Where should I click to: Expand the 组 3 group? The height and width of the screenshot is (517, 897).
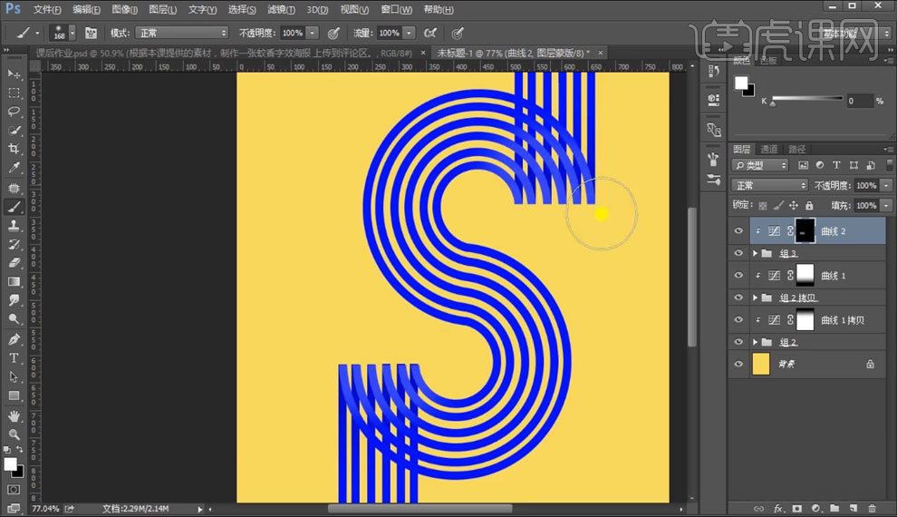point(755,253)
